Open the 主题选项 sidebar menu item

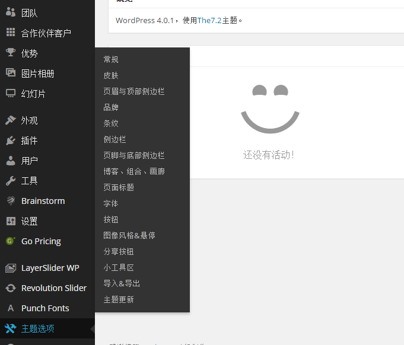coord(38,328)
